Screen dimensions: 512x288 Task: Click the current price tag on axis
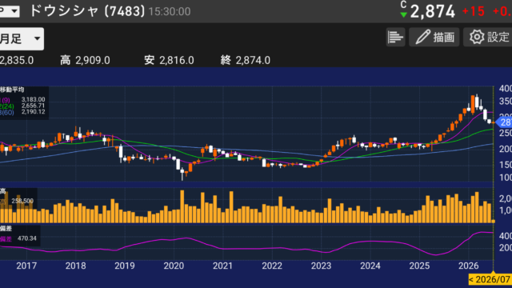coord(504,122)
